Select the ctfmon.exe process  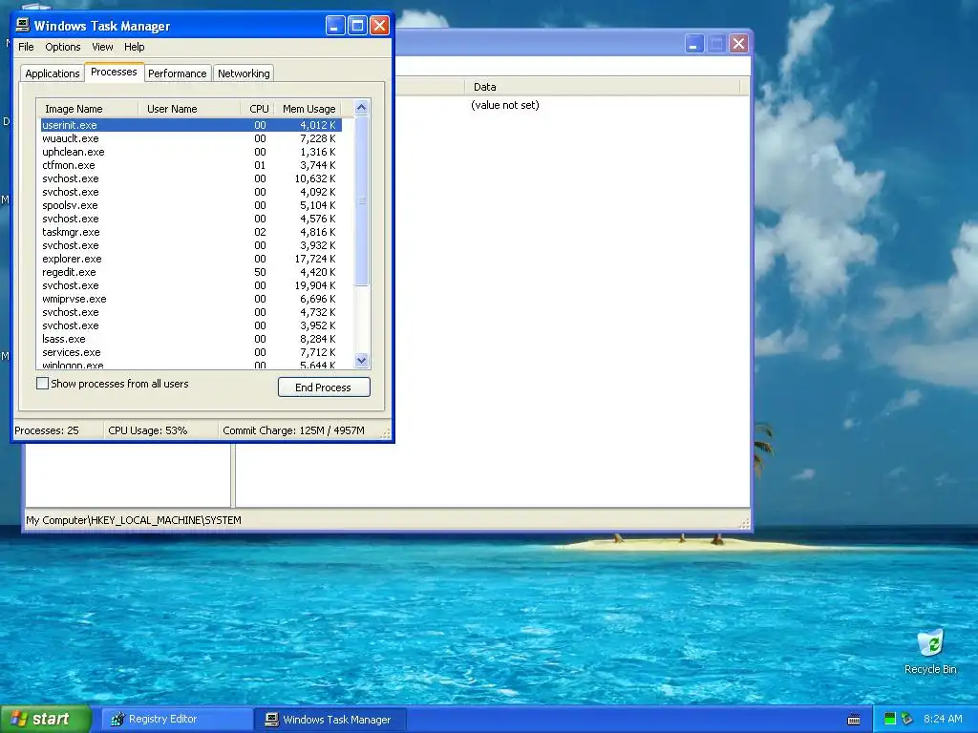pyautogui.click(x=191, y=165)
